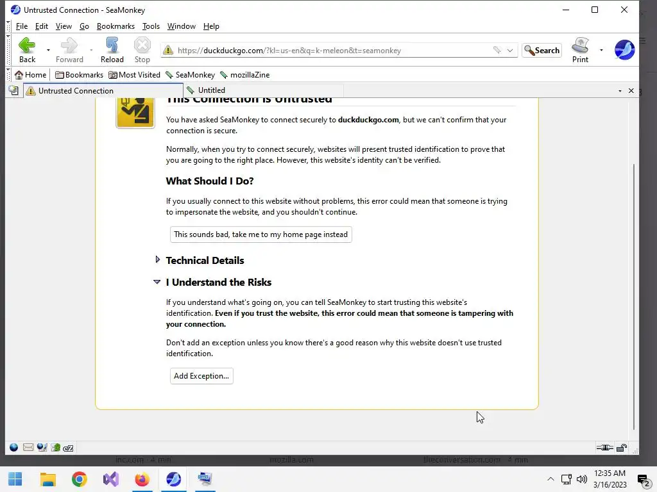Open Forward button history dropdown arrow

[91, 50]
